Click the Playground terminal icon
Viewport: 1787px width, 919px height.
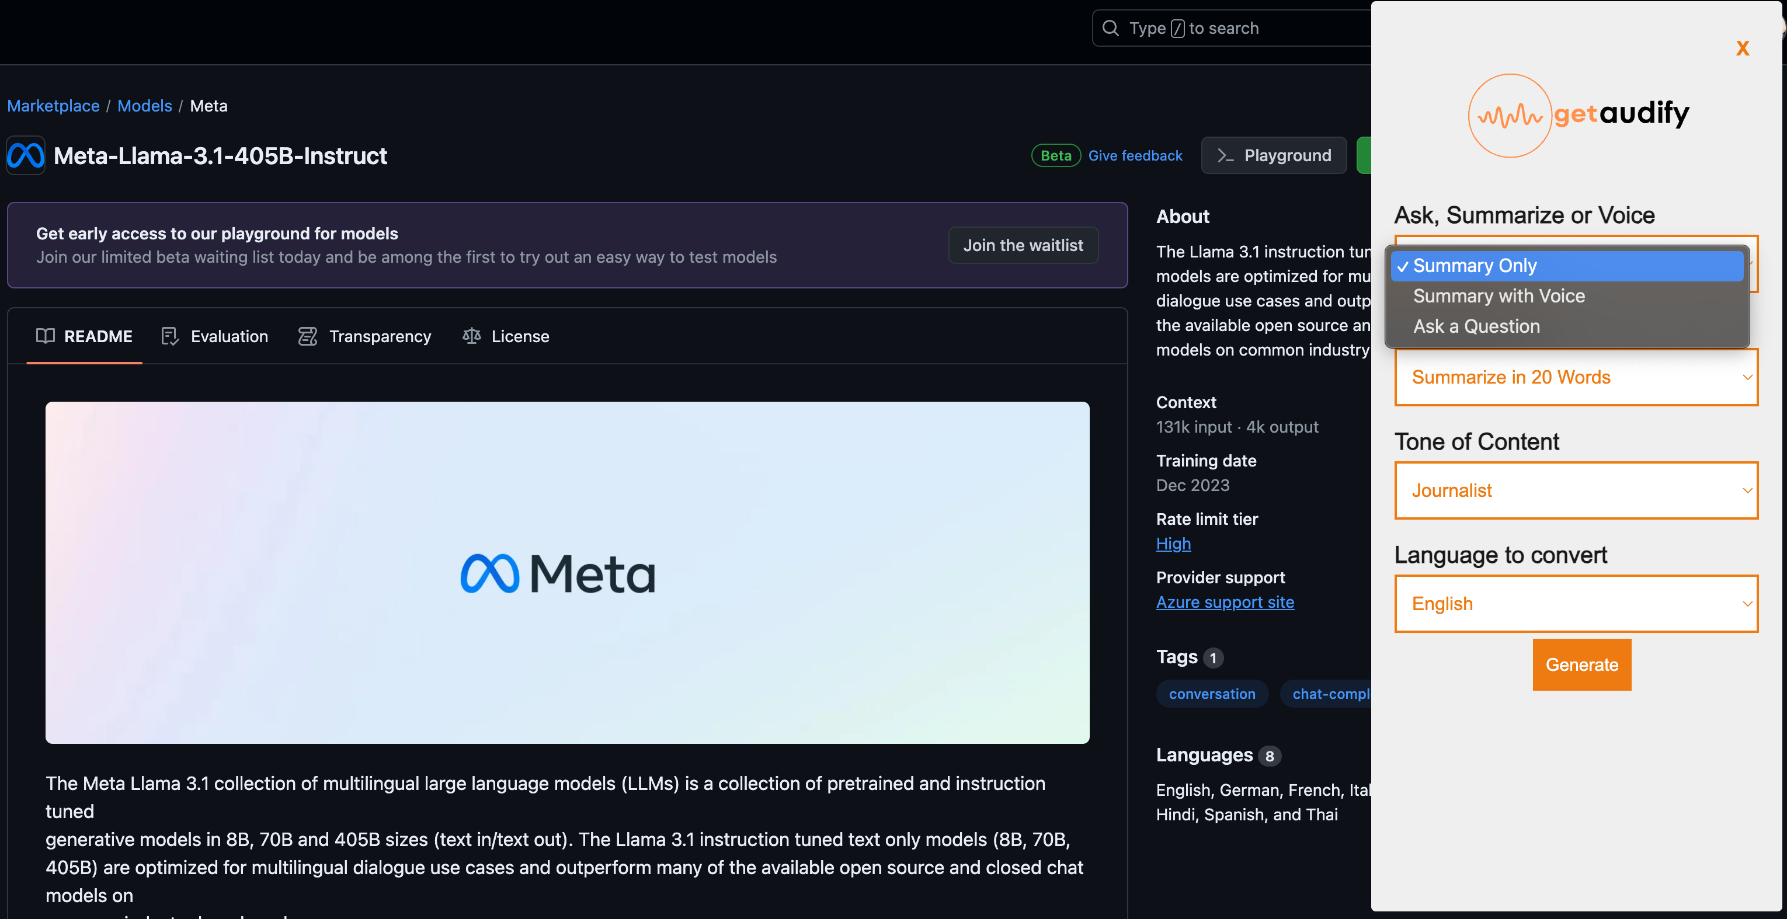[1225, 155]
